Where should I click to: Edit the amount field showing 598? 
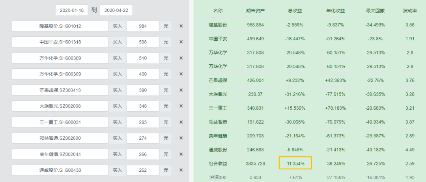(143, 42)
